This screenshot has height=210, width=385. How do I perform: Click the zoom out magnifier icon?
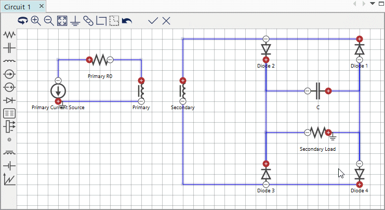(49, 21)
